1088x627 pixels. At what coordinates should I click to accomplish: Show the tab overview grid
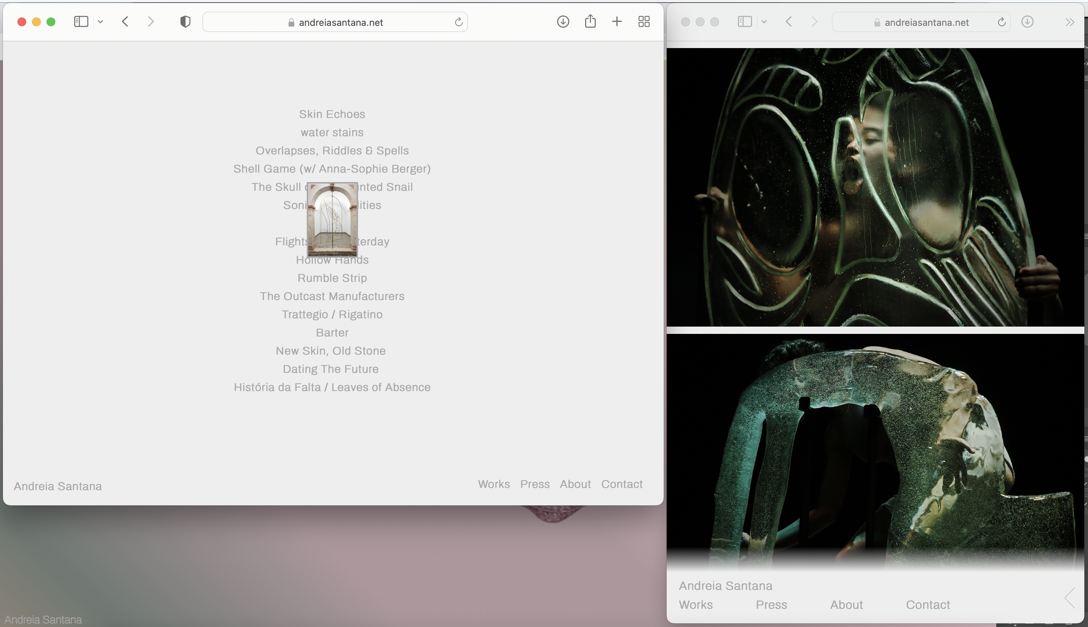pyautogui.click(x=643, y=21)
